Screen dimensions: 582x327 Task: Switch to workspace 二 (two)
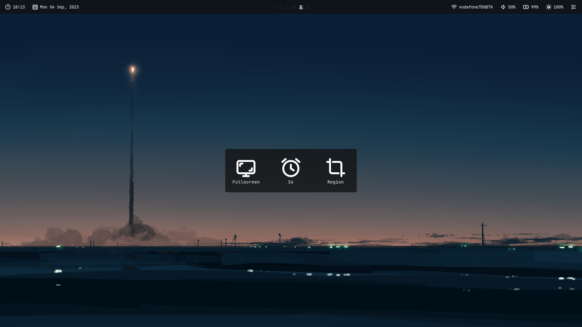pos(281,7)
